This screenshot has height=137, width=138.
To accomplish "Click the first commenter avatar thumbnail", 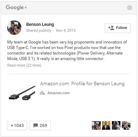I will pyautogui.click(x=96, y=125).
